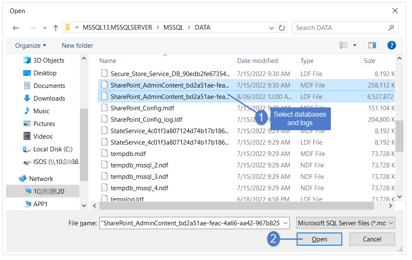
Task: Expand the File name dropdown arrow
Action: coord(285,223)
